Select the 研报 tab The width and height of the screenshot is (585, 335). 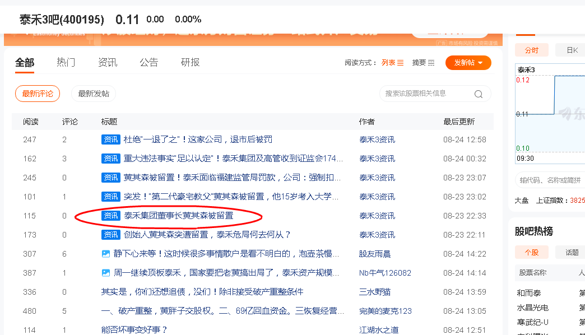(191, 62)
